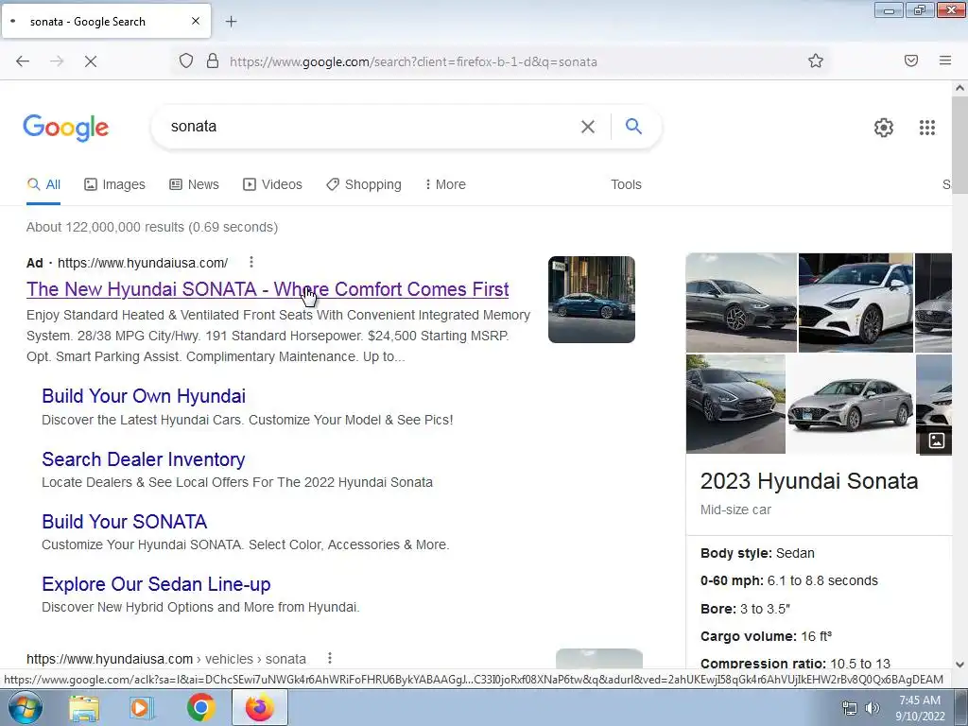Switch to the Videos tab
This screenshot has height=726, width=968.
pos(272,184)
